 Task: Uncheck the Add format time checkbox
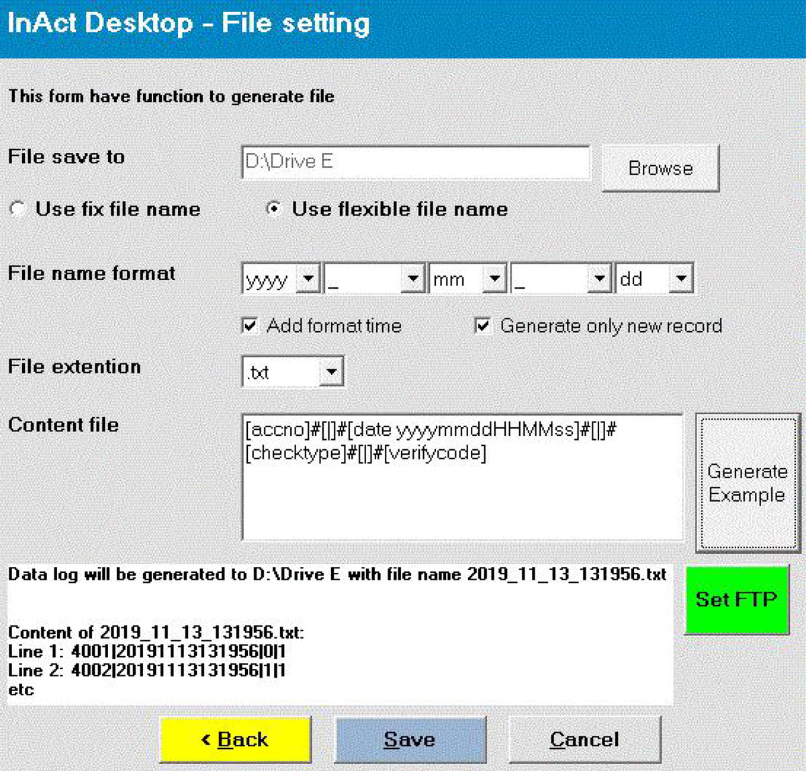point(251,326)
